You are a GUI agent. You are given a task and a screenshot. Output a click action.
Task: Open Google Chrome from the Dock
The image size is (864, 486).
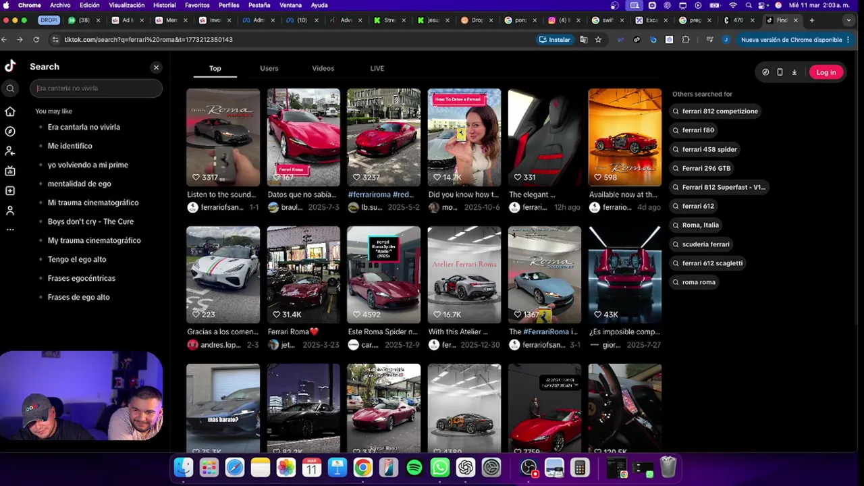click(362, 467)
